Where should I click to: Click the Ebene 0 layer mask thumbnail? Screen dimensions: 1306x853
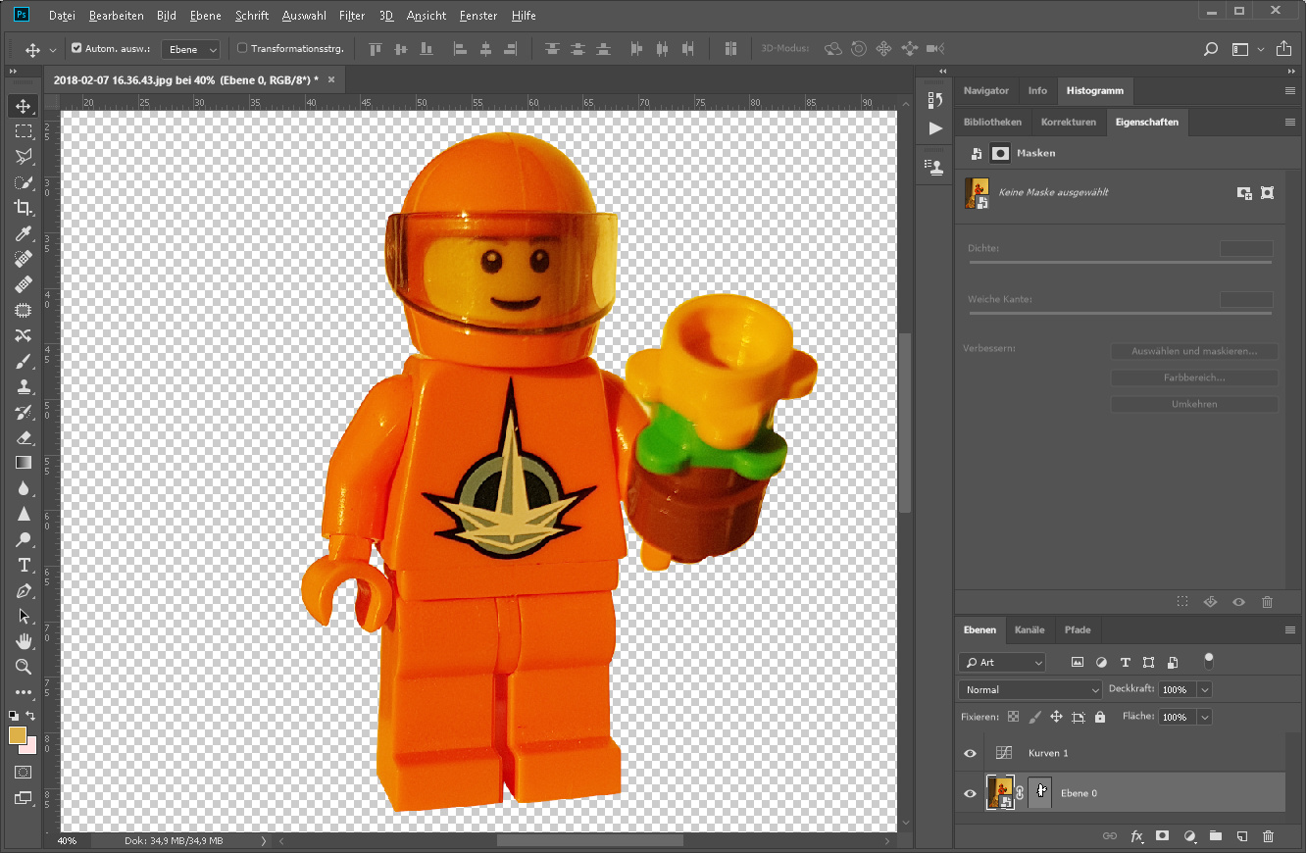coord(1040,792)
